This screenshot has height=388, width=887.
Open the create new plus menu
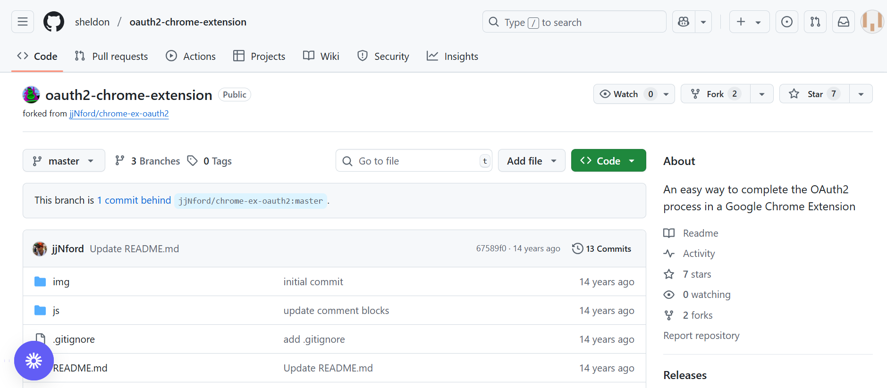pyautogui.click(x=749, y=22)
